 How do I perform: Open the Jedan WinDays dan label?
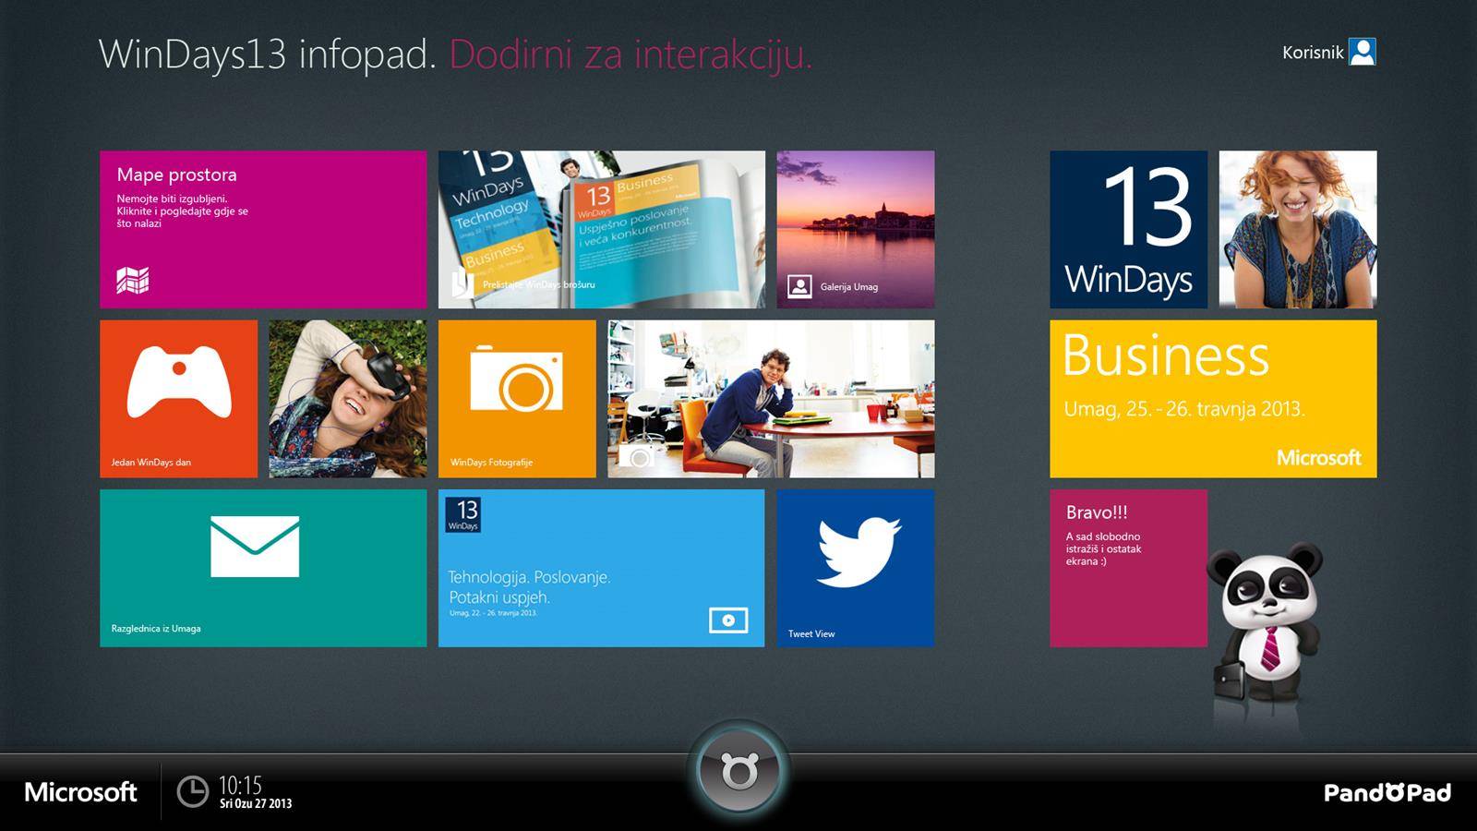(151, 463)
